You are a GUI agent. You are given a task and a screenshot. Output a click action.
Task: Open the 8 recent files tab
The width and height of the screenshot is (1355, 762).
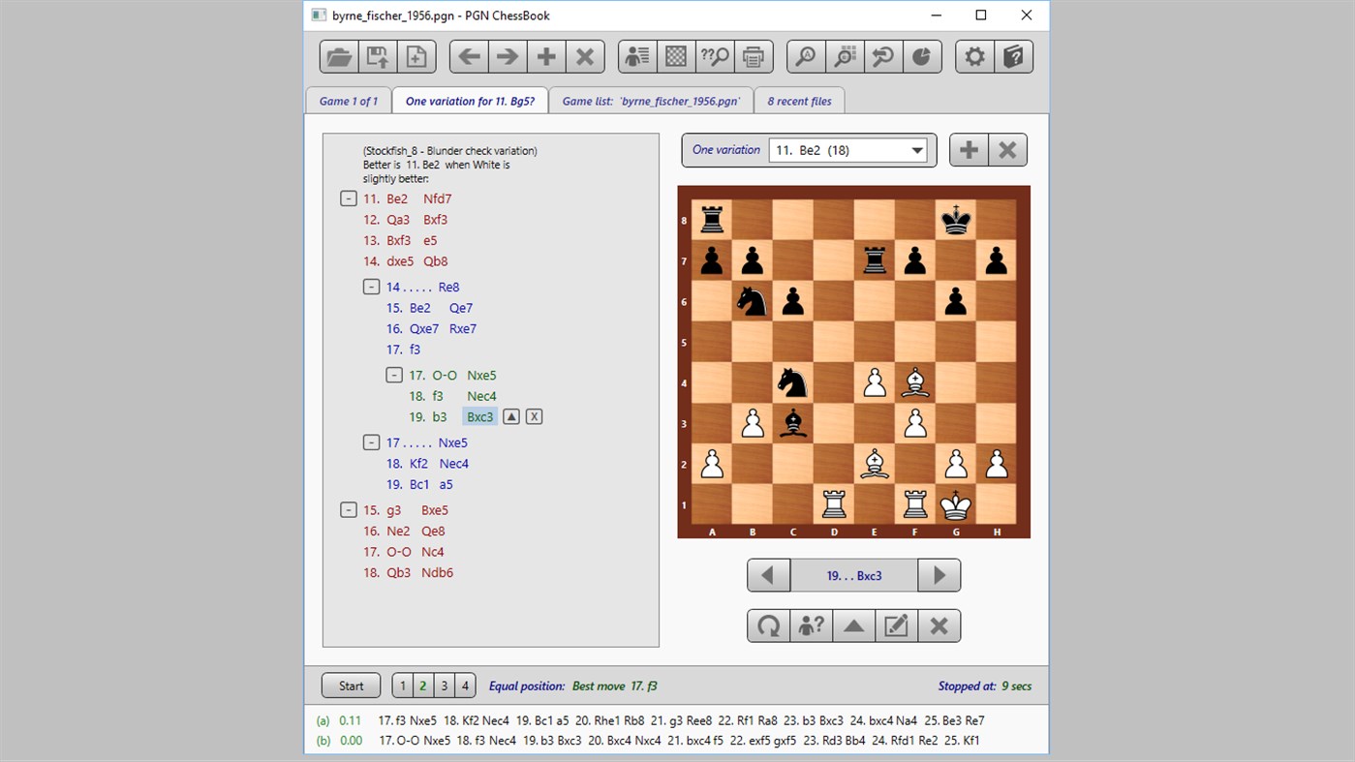tap(799, 100)
